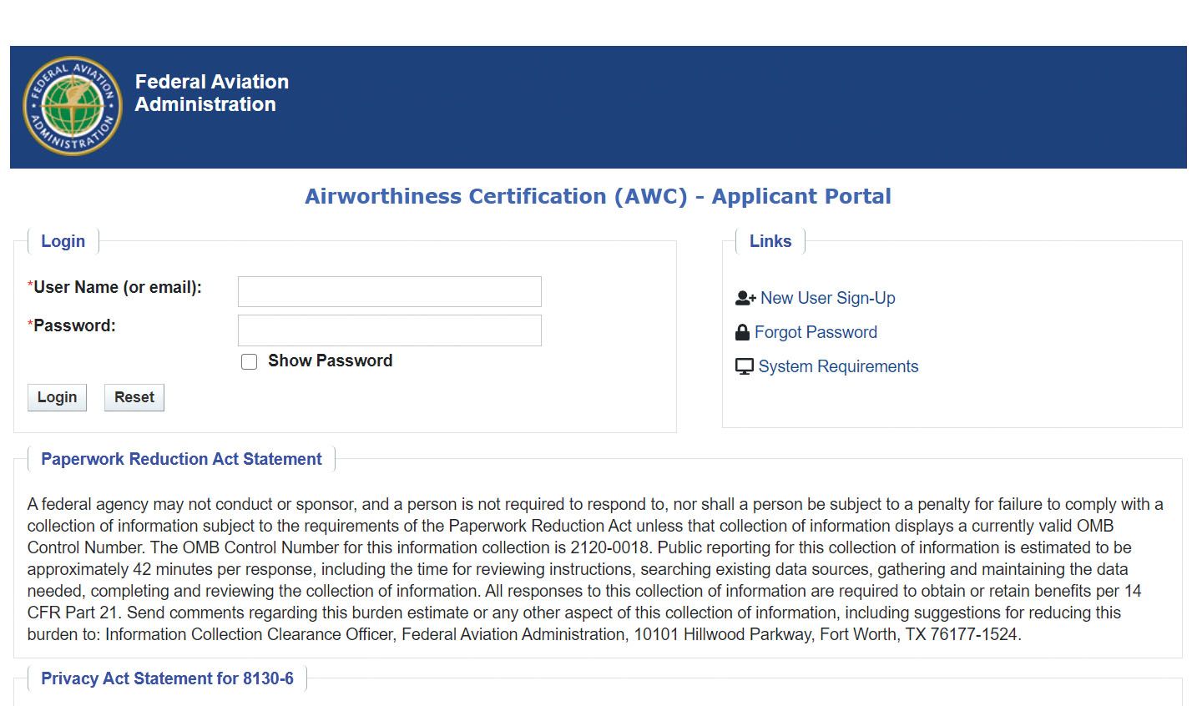Select the Links panel legend tab
This screenshot has width=1197, height=706.
pos(770,241)
